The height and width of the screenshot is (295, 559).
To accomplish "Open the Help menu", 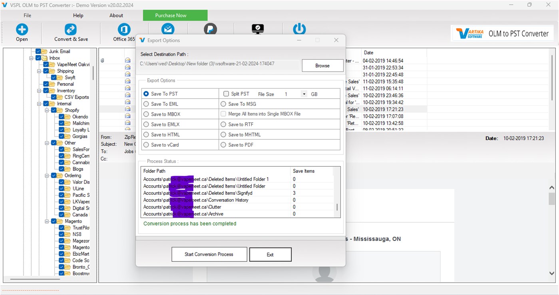I will pos(78,15).
